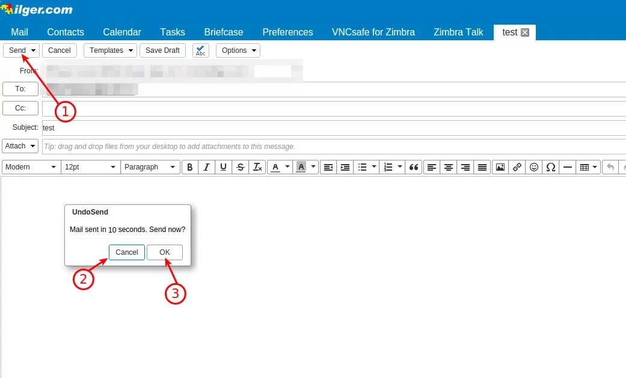Viewport: 626px width, 378px height.
Task: Open the font color picker
Action: click(278, 166)
